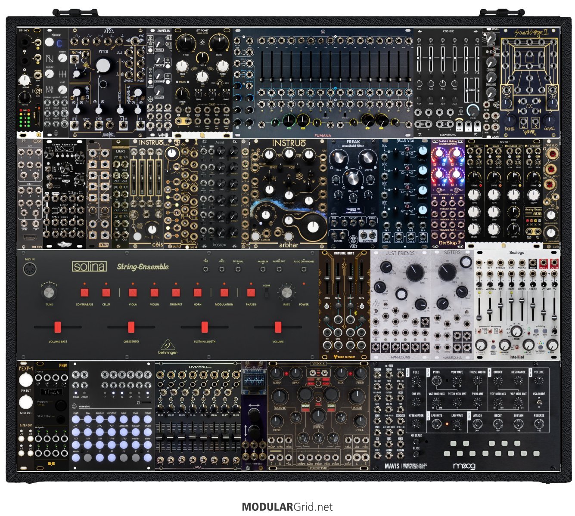Click the SoundStage II Depth knob
This screenshot has width=575, height=516.
click(510, 121)
